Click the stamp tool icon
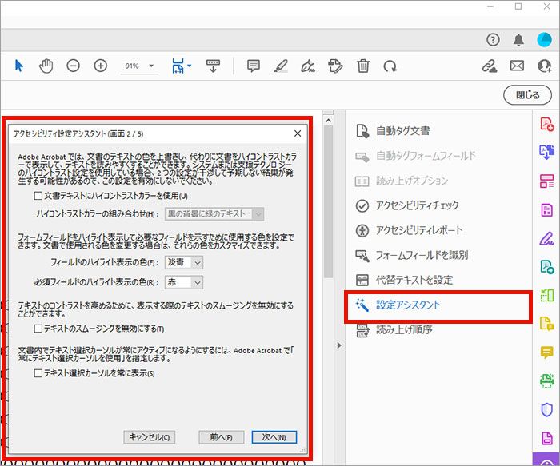 pyautogui.click(x=335, y=66)
